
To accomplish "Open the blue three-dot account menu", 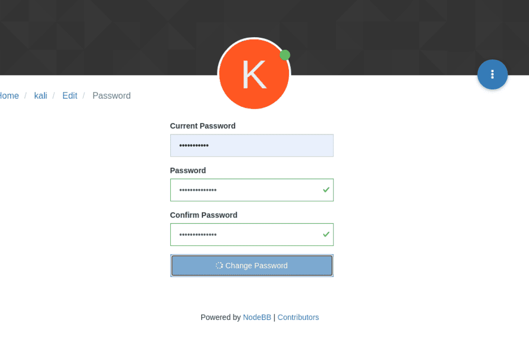I will (x=492, y=74).
